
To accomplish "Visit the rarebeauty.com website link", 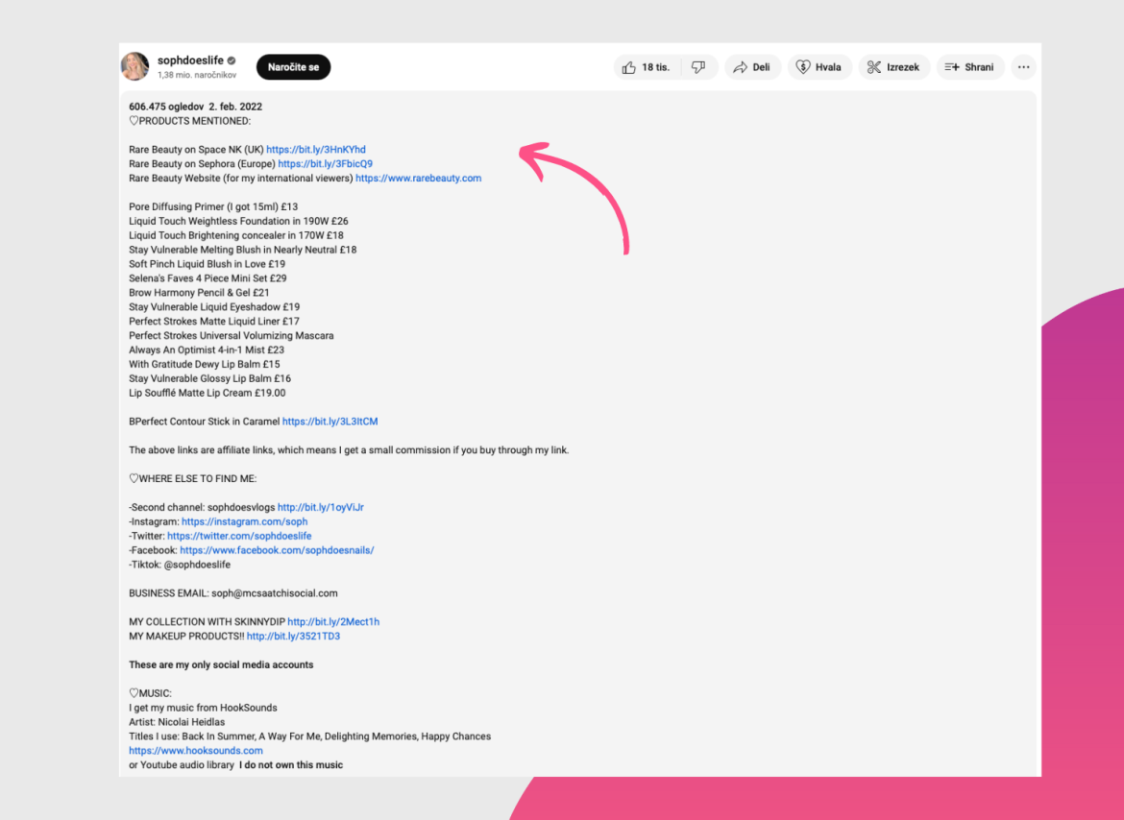I will pyautogui.click(x=419, y=179).
